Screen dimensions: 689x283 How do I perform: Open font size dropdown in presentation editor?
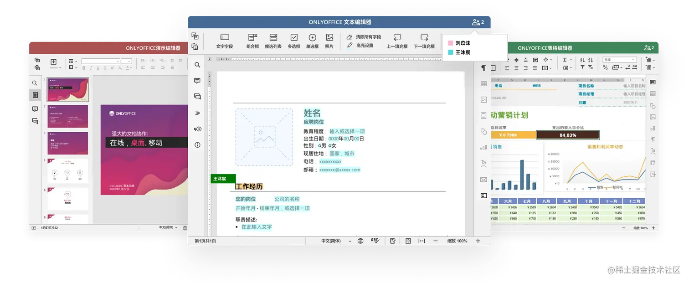click(127, 61)
